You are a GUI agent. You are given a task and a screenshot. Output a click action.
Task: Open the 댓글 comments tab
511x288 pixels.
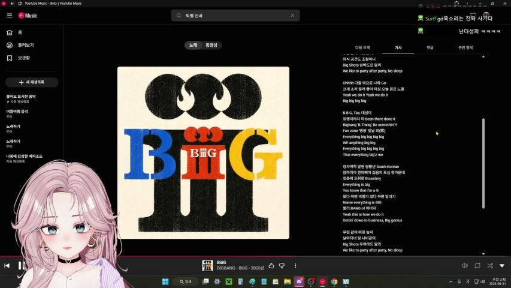[x=430, y=47]
